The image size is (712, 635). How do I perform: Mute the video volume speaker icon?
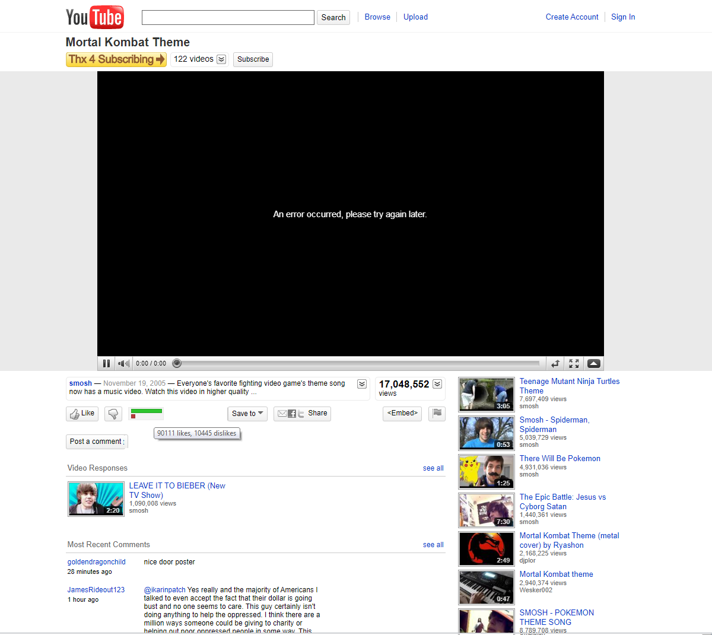[123, 363]
